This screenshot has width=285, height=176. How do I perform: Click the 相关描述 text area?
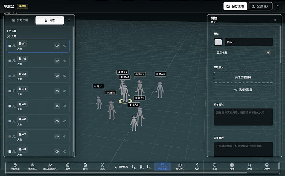click(243, 117)
